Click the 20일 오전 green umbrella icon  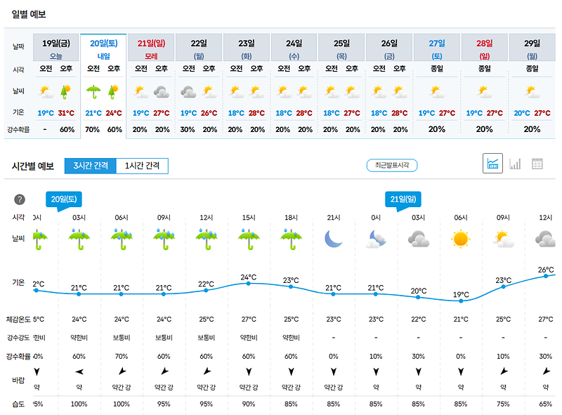pyautogui.click(x=93, y=92)
